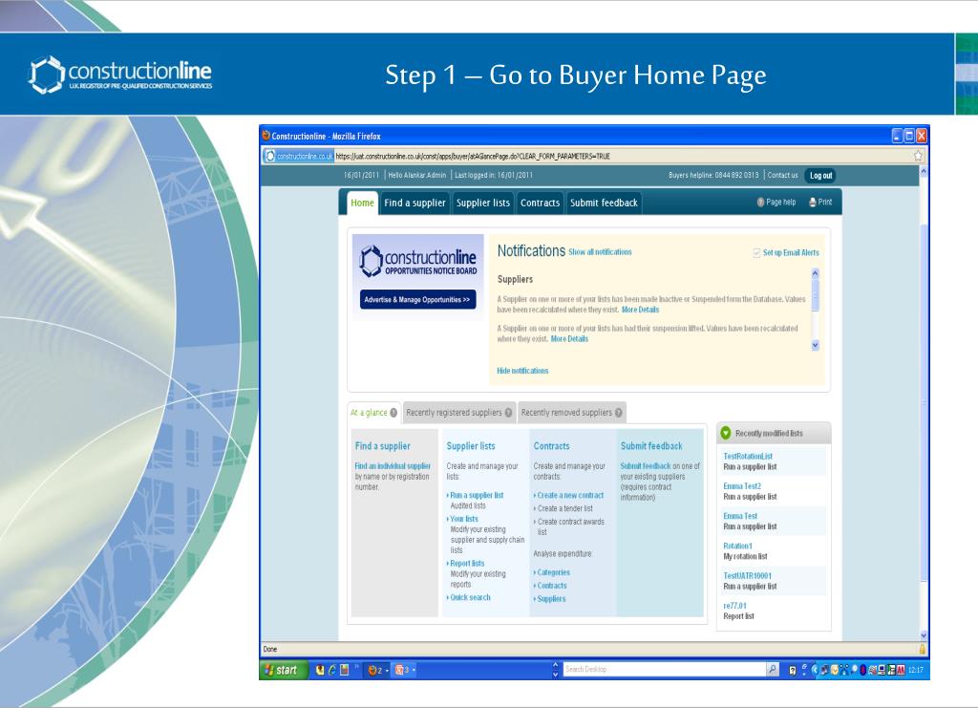Click the Page help question mark icon
978x708 pixels.
760,203
